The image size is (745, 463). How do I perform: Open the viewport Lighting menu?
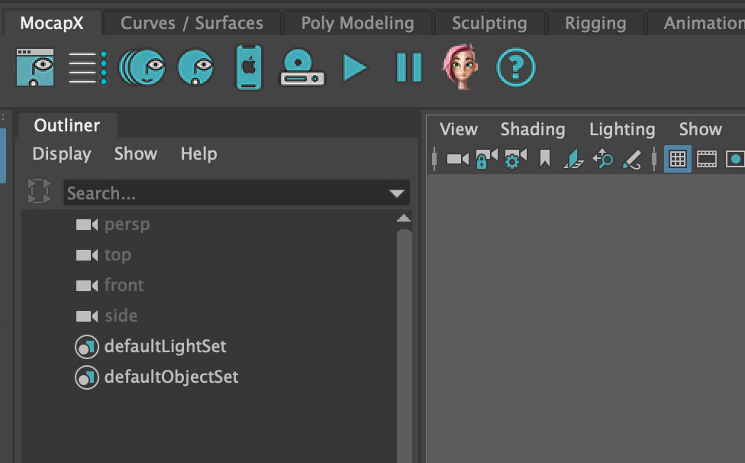click(622, 129)
